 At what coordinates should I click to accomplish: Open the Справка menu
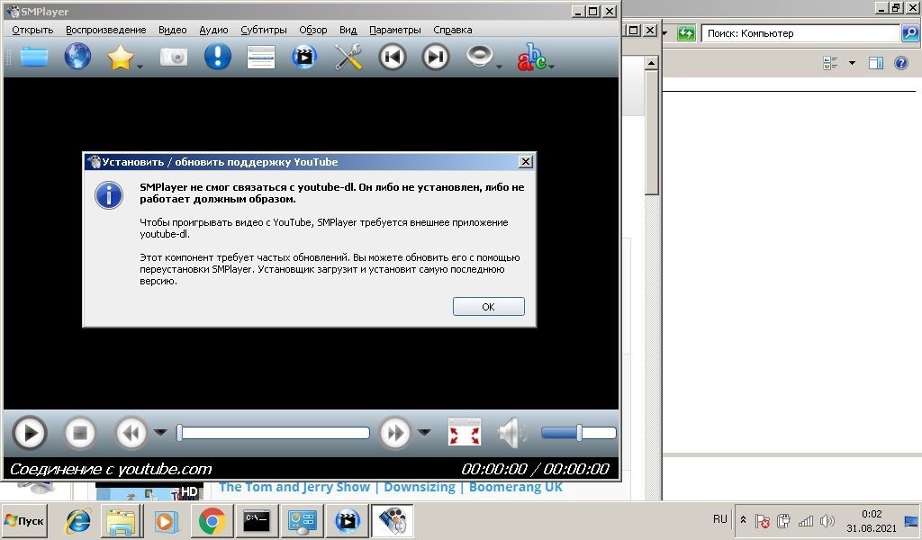coord(453,30)
